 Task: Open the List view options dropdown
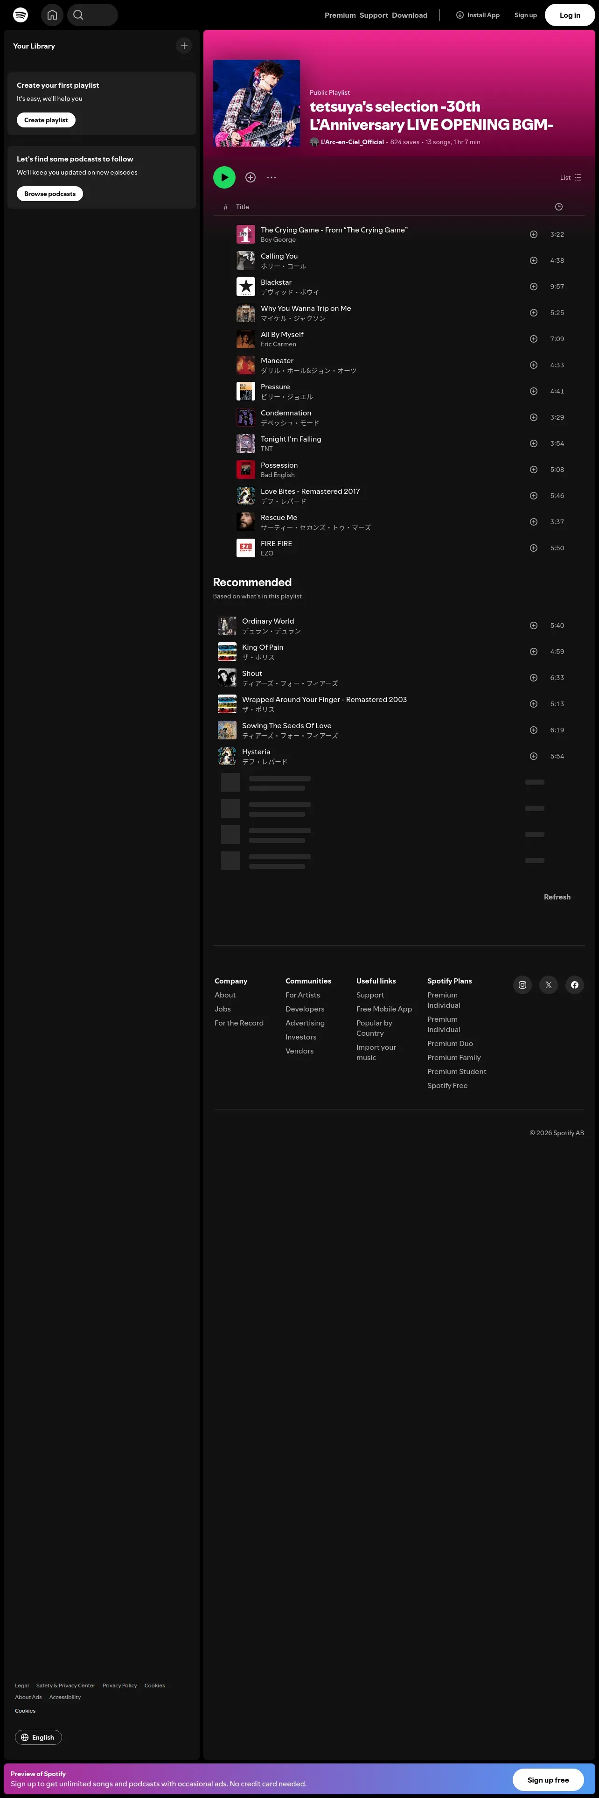(x=571, y=177)
